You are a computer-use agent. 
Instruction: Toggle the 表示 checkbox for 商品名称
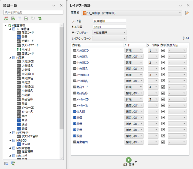(x=163, y=93)
